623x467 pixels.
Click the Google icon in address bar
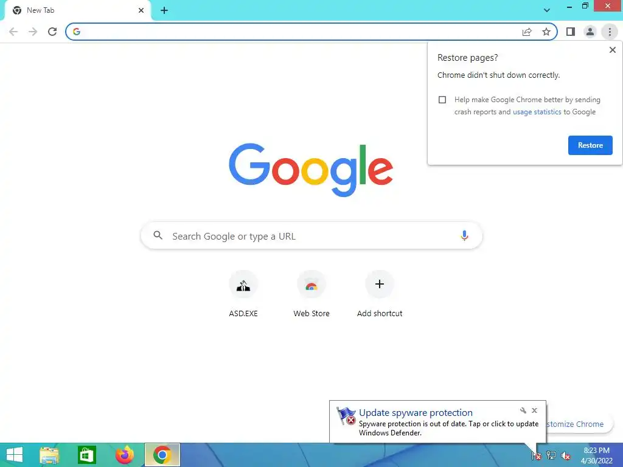click(77, 32)
